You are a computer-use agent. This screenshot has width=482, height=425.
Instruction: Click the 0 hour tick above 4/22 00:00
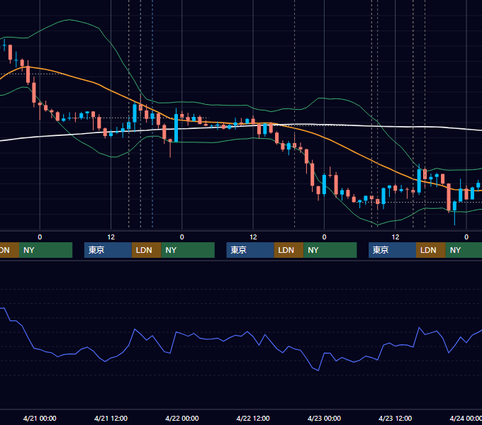coord(182,237)
